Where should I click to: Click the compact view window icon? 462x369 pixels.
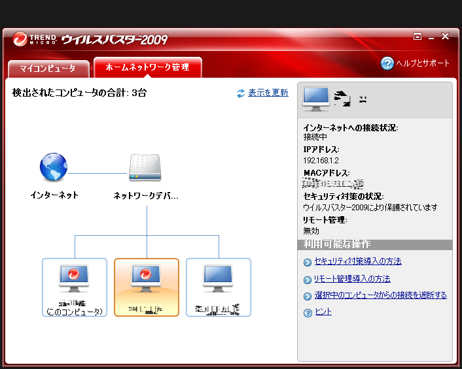click(418, 37)
